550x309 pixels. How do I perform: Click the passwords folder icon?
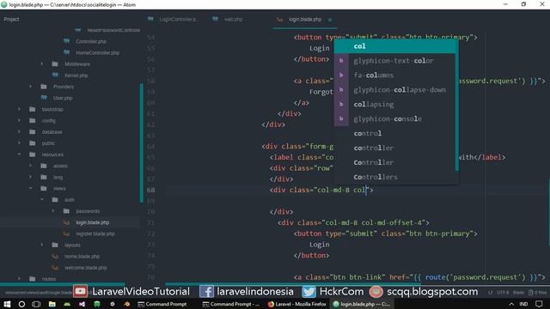[x=66, y=211]
